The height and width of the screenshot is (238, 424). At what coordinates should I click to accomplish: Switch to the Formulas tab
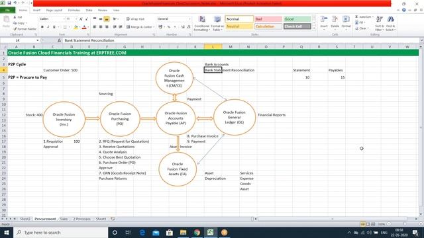(74, 11)
